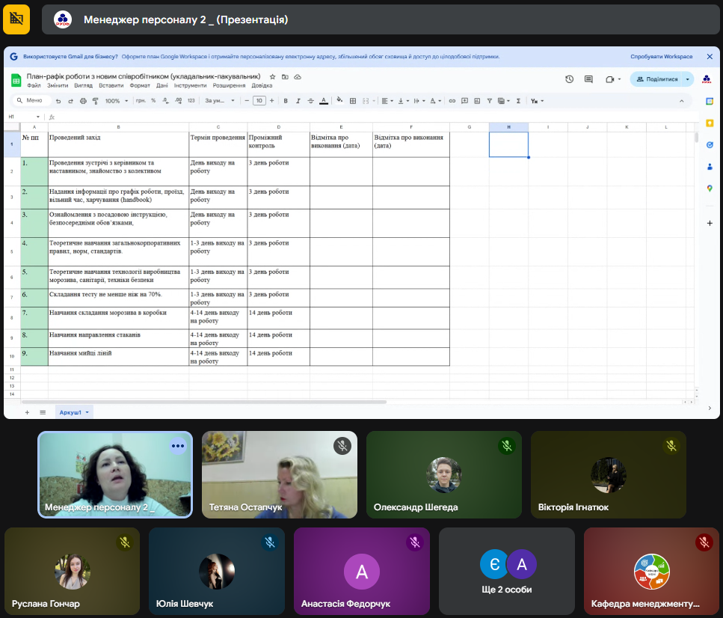Screen dimensions: 723x618
Task: Unmute Тетяна Остапчук microphone icon
Action: 342,446
